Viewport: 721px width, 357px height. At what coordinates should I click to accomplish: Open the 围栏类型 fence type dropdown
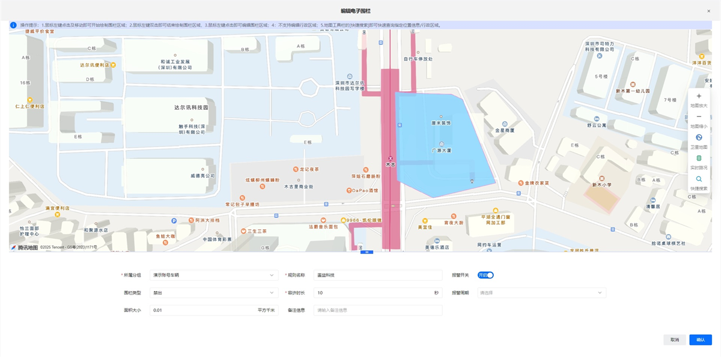click(213, 293)
